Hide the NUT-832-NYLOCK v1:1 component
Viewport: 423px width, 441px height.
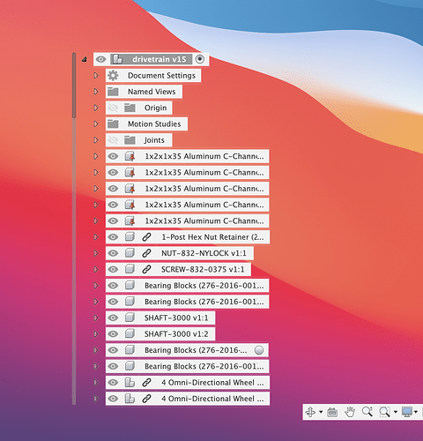[x=113, y=253]
